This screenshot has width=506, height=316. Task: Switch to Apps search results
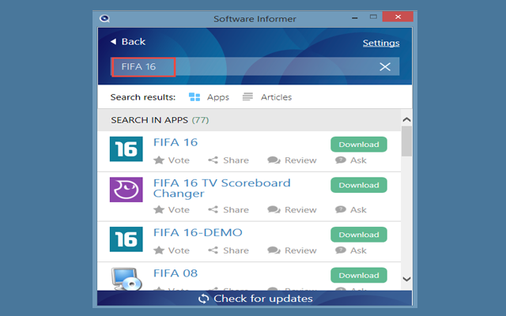pos(209,97)
